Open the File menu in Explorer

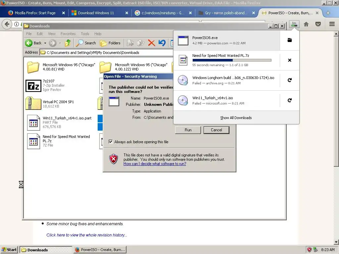tap(29, 34)
